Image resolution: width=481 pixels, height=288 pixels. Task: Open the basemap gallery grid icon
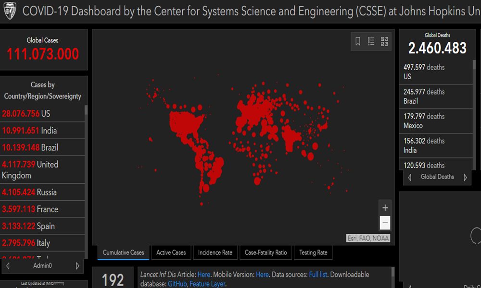click(x=384, y=41)
